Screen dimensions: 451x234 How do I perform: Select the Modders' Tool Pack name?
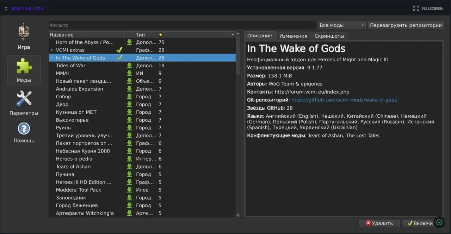coord(79,190)
